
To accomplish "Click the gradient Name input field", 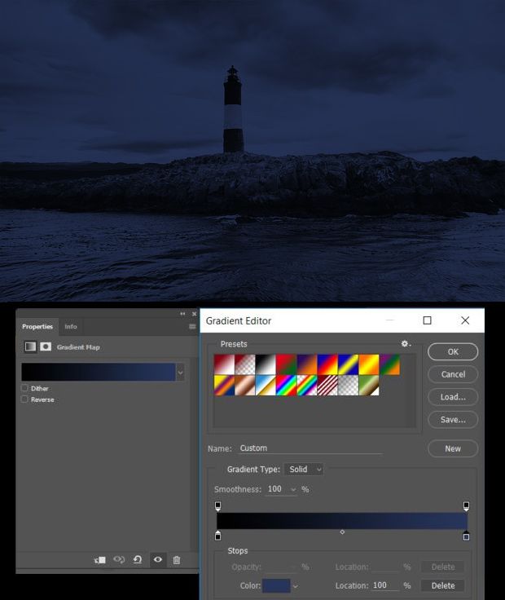I will (x=310, y=448).
